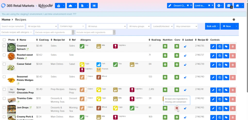Expand the All recipe lists dropdown
248x120 pixels.
click(x=42, y=26)
